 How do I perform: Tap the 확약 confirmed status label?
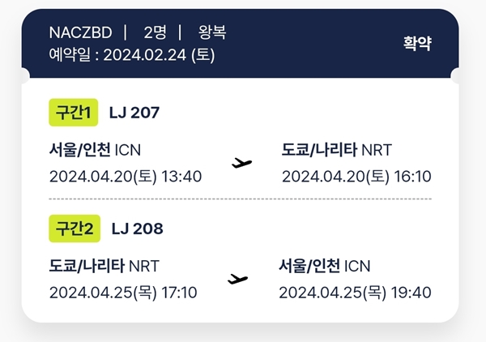coord(417,43)
